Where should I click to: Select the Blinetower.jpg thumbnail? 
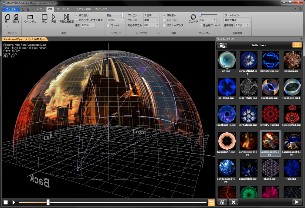(x=271, y=60)
